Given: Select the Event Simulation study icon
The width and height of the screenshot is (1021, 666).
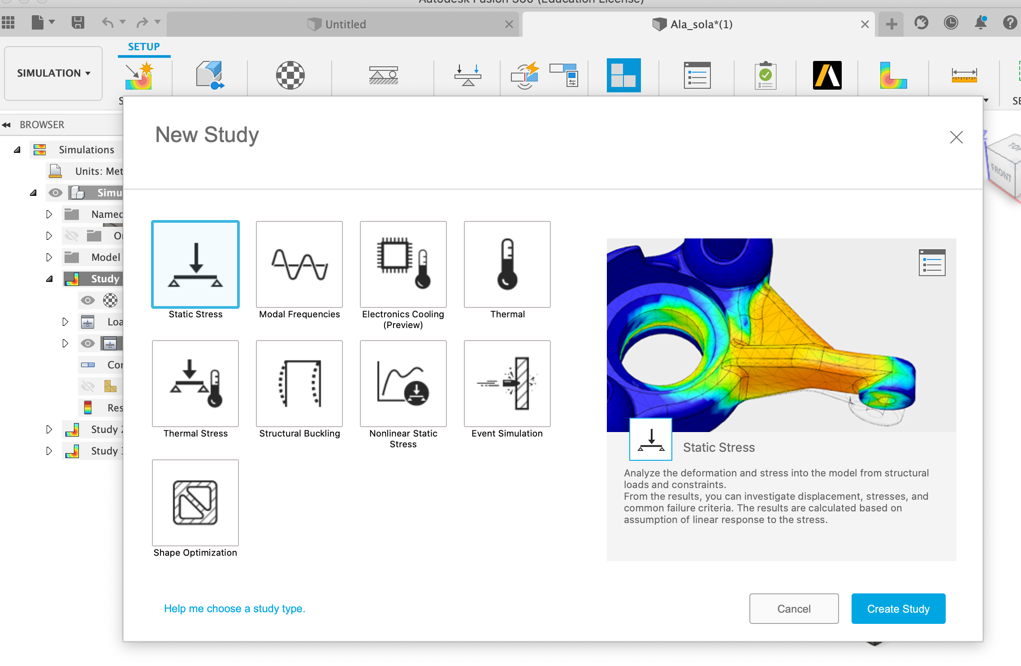Looking at the screenshot, I should (507, 383).
